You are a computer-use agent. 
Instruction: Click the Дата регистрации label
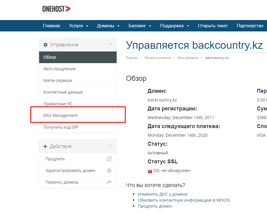172,109
